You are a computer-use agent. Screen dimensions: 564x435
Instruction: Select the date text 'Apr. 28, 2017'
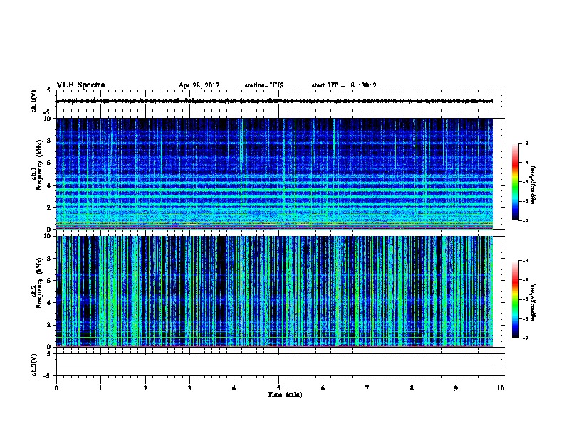pos(199,85)
